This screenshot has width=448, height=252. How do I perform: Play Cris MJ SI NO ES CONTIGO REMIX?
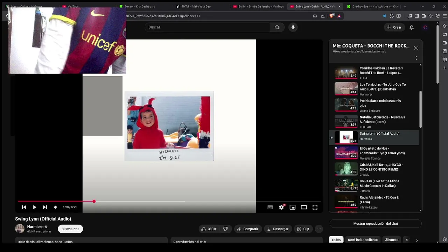pyautogui.click(x=373, y=169)
